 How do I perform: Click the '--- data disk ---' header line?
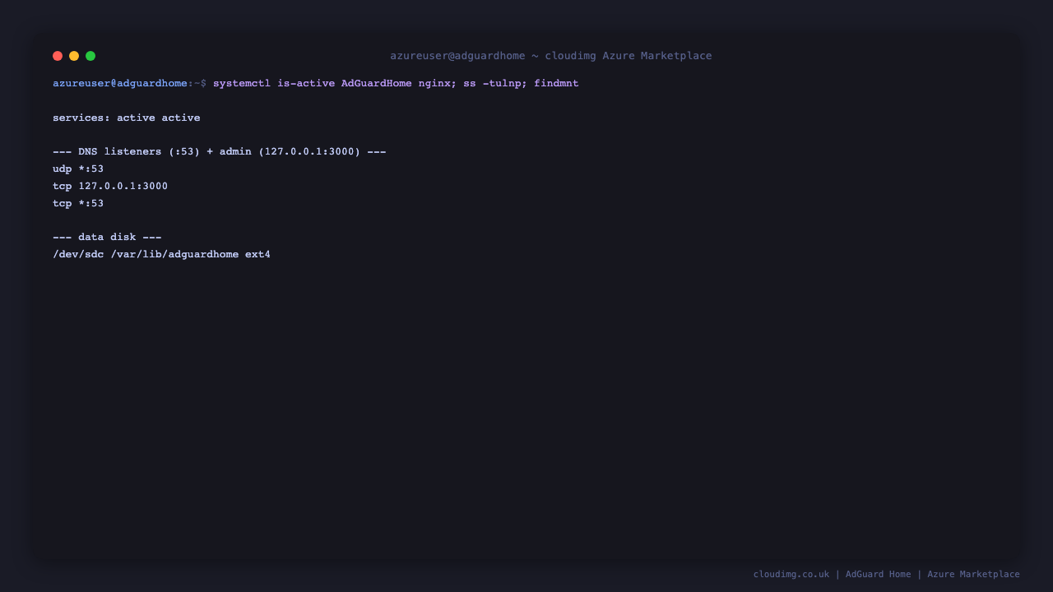107,237
